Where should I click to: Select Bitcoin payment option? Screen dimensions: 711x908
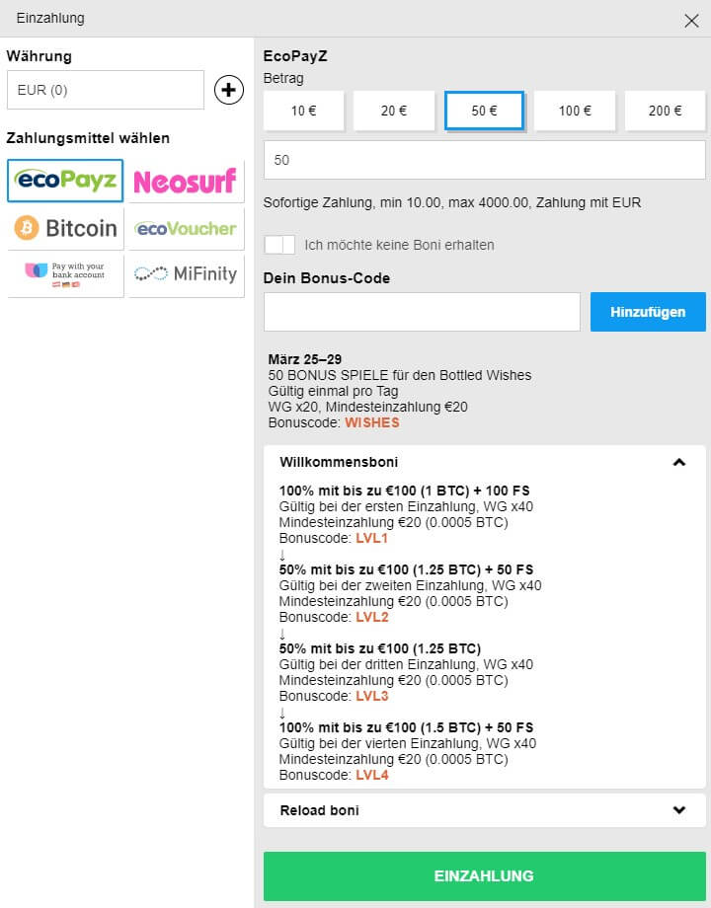click(65, 228)
